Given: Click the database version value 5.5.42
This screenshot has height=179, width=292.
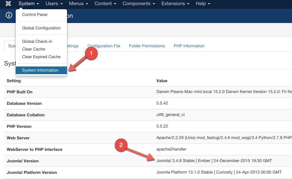Looking at the screenshot, I should pyautogui.click(x=162, y=103).
